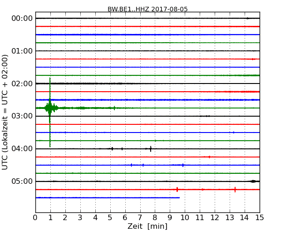Click the black spike just past minute 5 at 04:00
Viewport: 295px width, 236px height.
(112, 149)
